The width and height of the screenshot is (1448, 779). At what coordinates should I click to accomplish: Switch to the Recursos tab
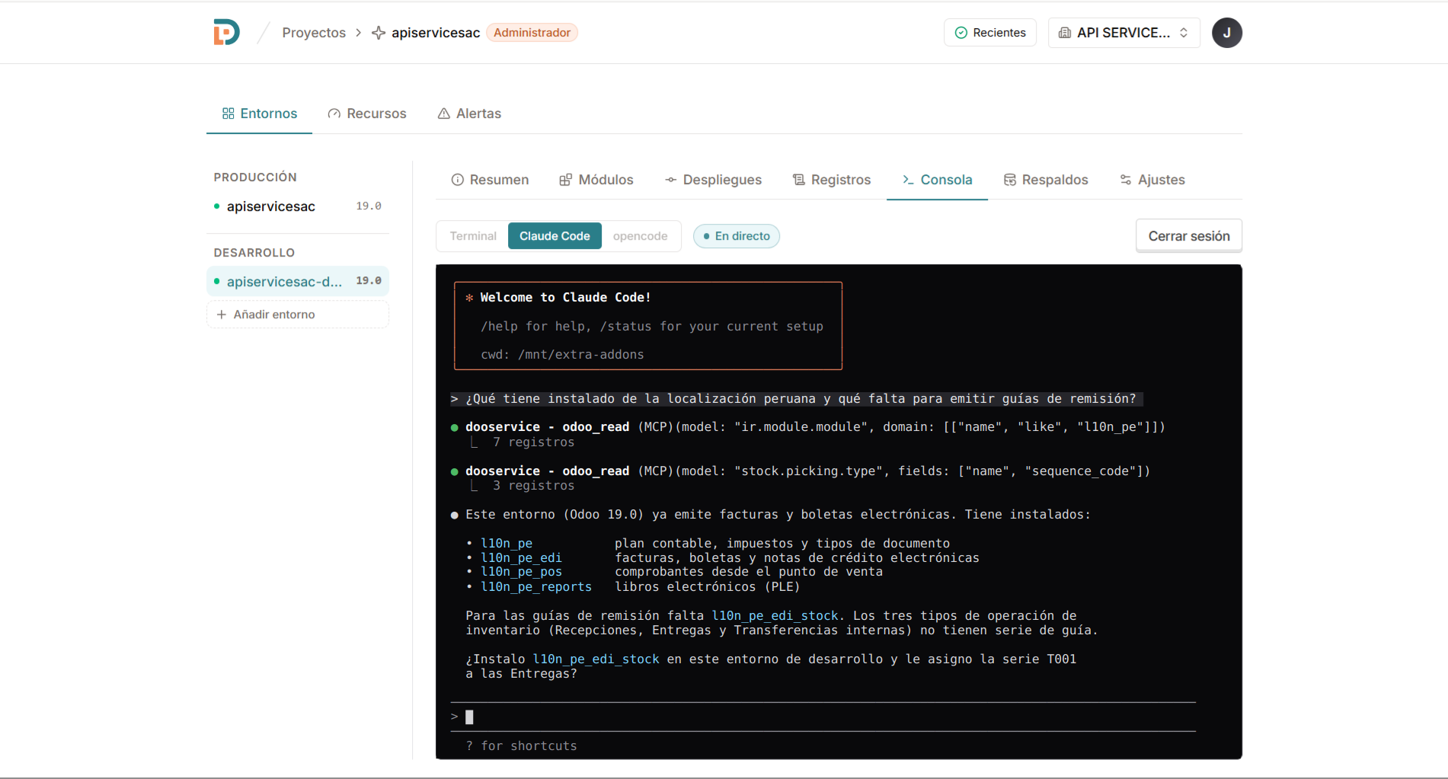tap(367, 113)
